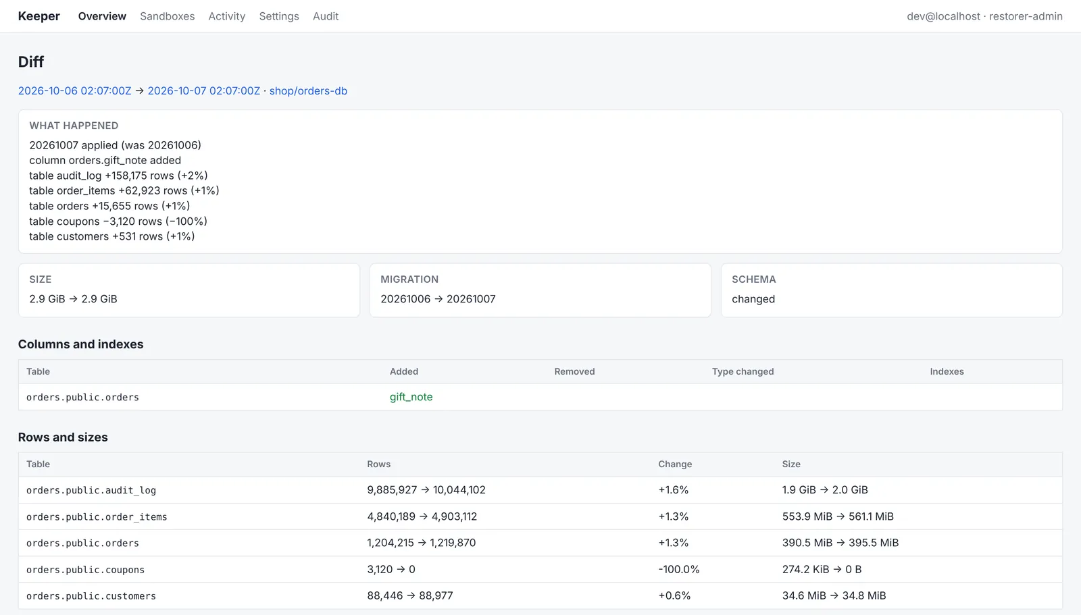Open the Settings tab
The width and height of the screenshot is (1081, 615).
[x=279, y=16]
